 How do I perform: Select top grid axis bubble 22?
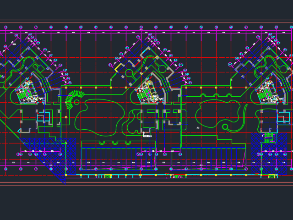click(x=261, y=27)
